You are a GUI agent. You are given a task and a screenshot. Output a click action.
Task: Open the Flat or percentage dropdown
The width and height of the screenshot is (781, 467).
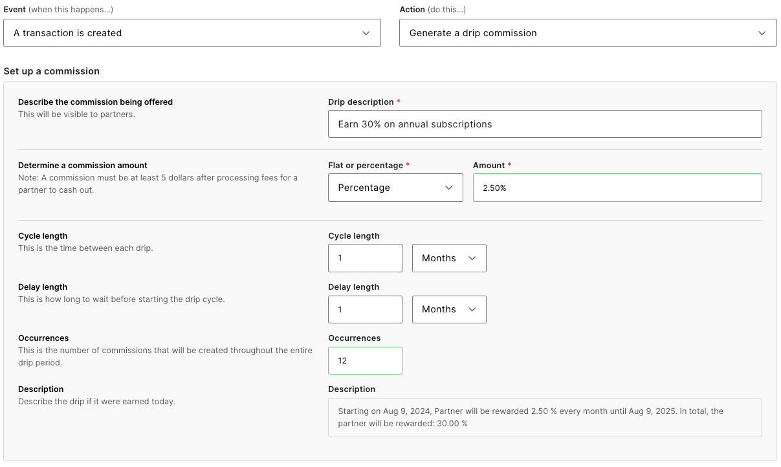395,188
